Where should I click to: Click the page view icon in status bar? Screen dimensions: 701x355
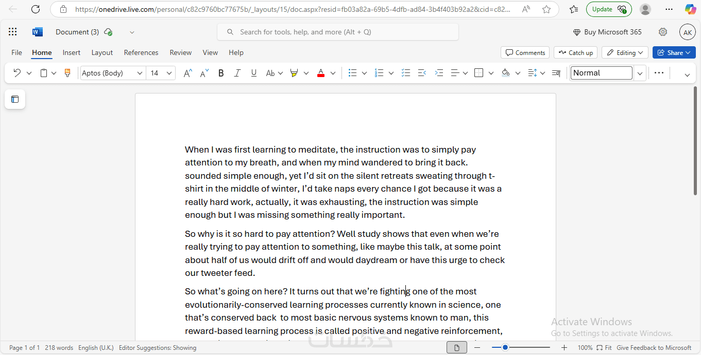[x=457, y=348]
